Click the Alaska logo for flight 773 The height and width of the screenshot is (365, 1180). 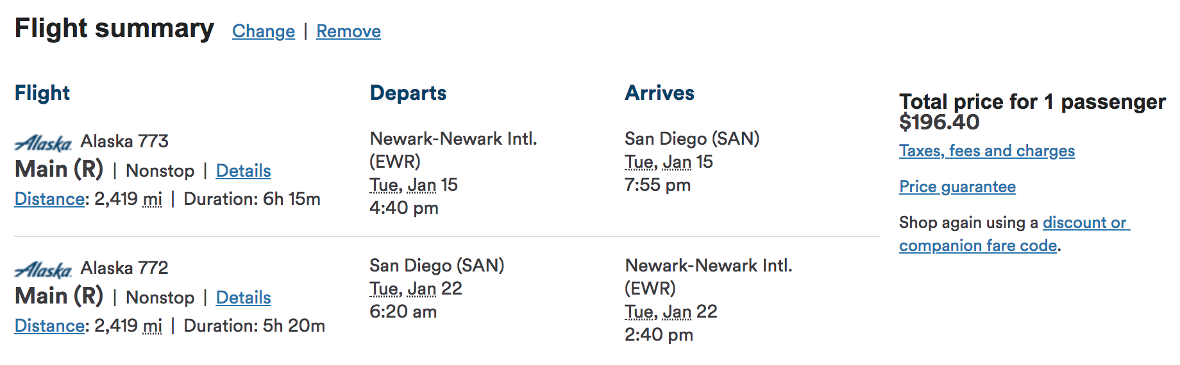click(43, 143)
